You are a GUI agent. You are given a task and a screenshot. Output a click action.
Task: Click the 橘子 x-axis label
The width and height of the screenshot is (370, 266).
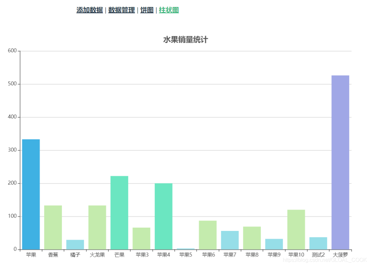click(x=75, y=255)
